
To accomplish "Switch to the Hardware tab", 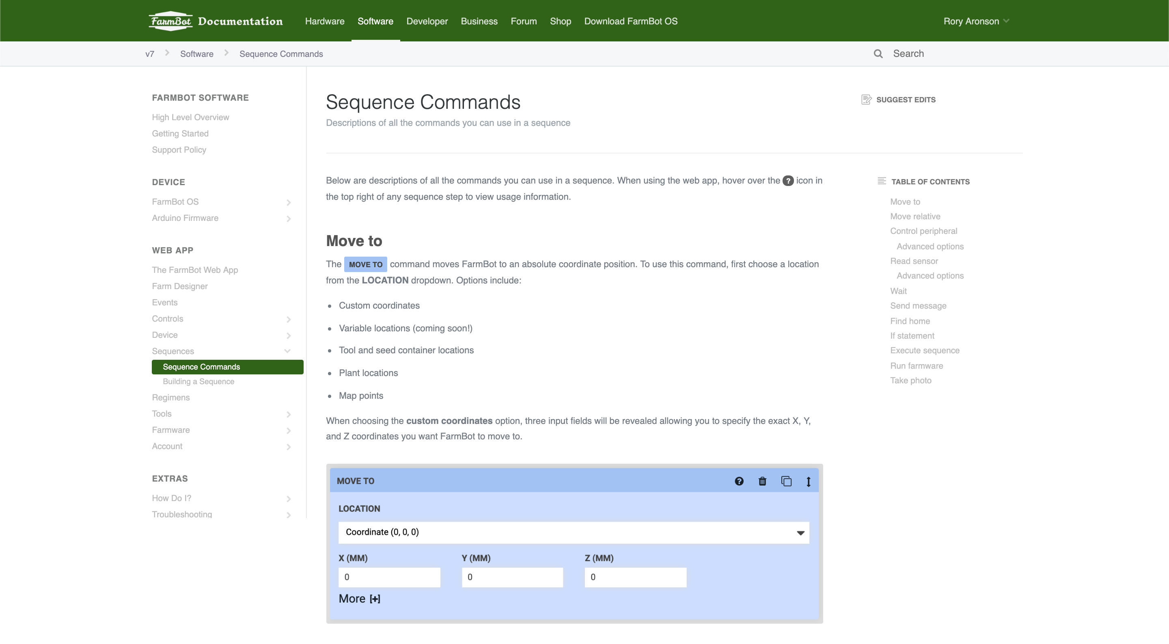I will [324, 21].
